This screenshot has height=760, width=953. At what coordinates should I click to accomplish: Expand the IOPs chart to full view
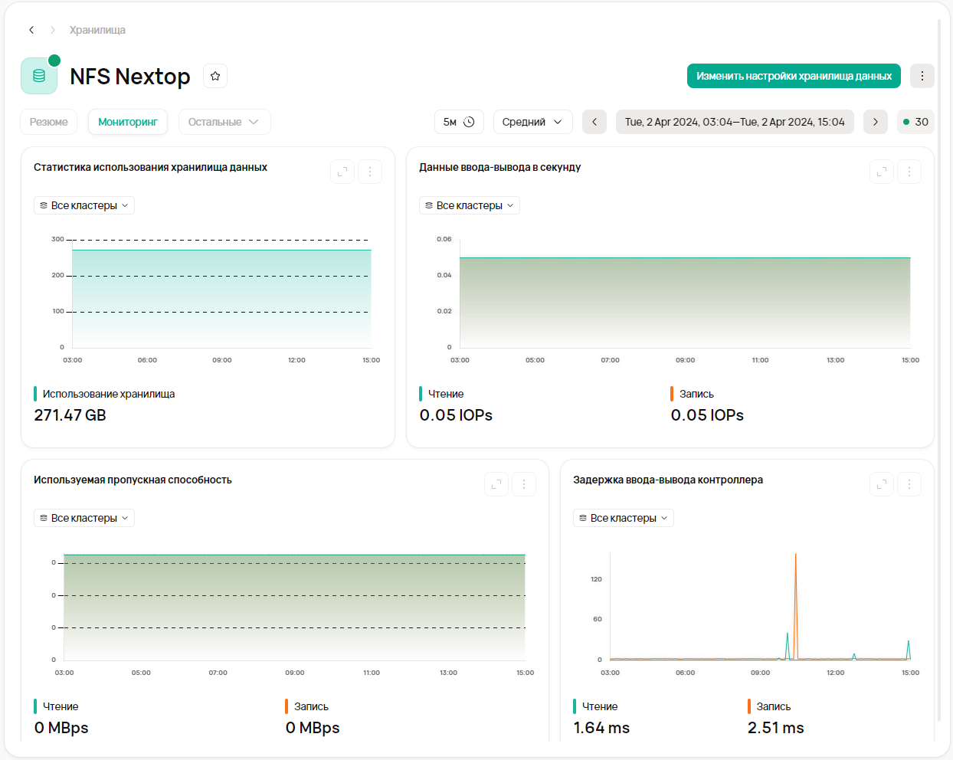pos(882,172)
